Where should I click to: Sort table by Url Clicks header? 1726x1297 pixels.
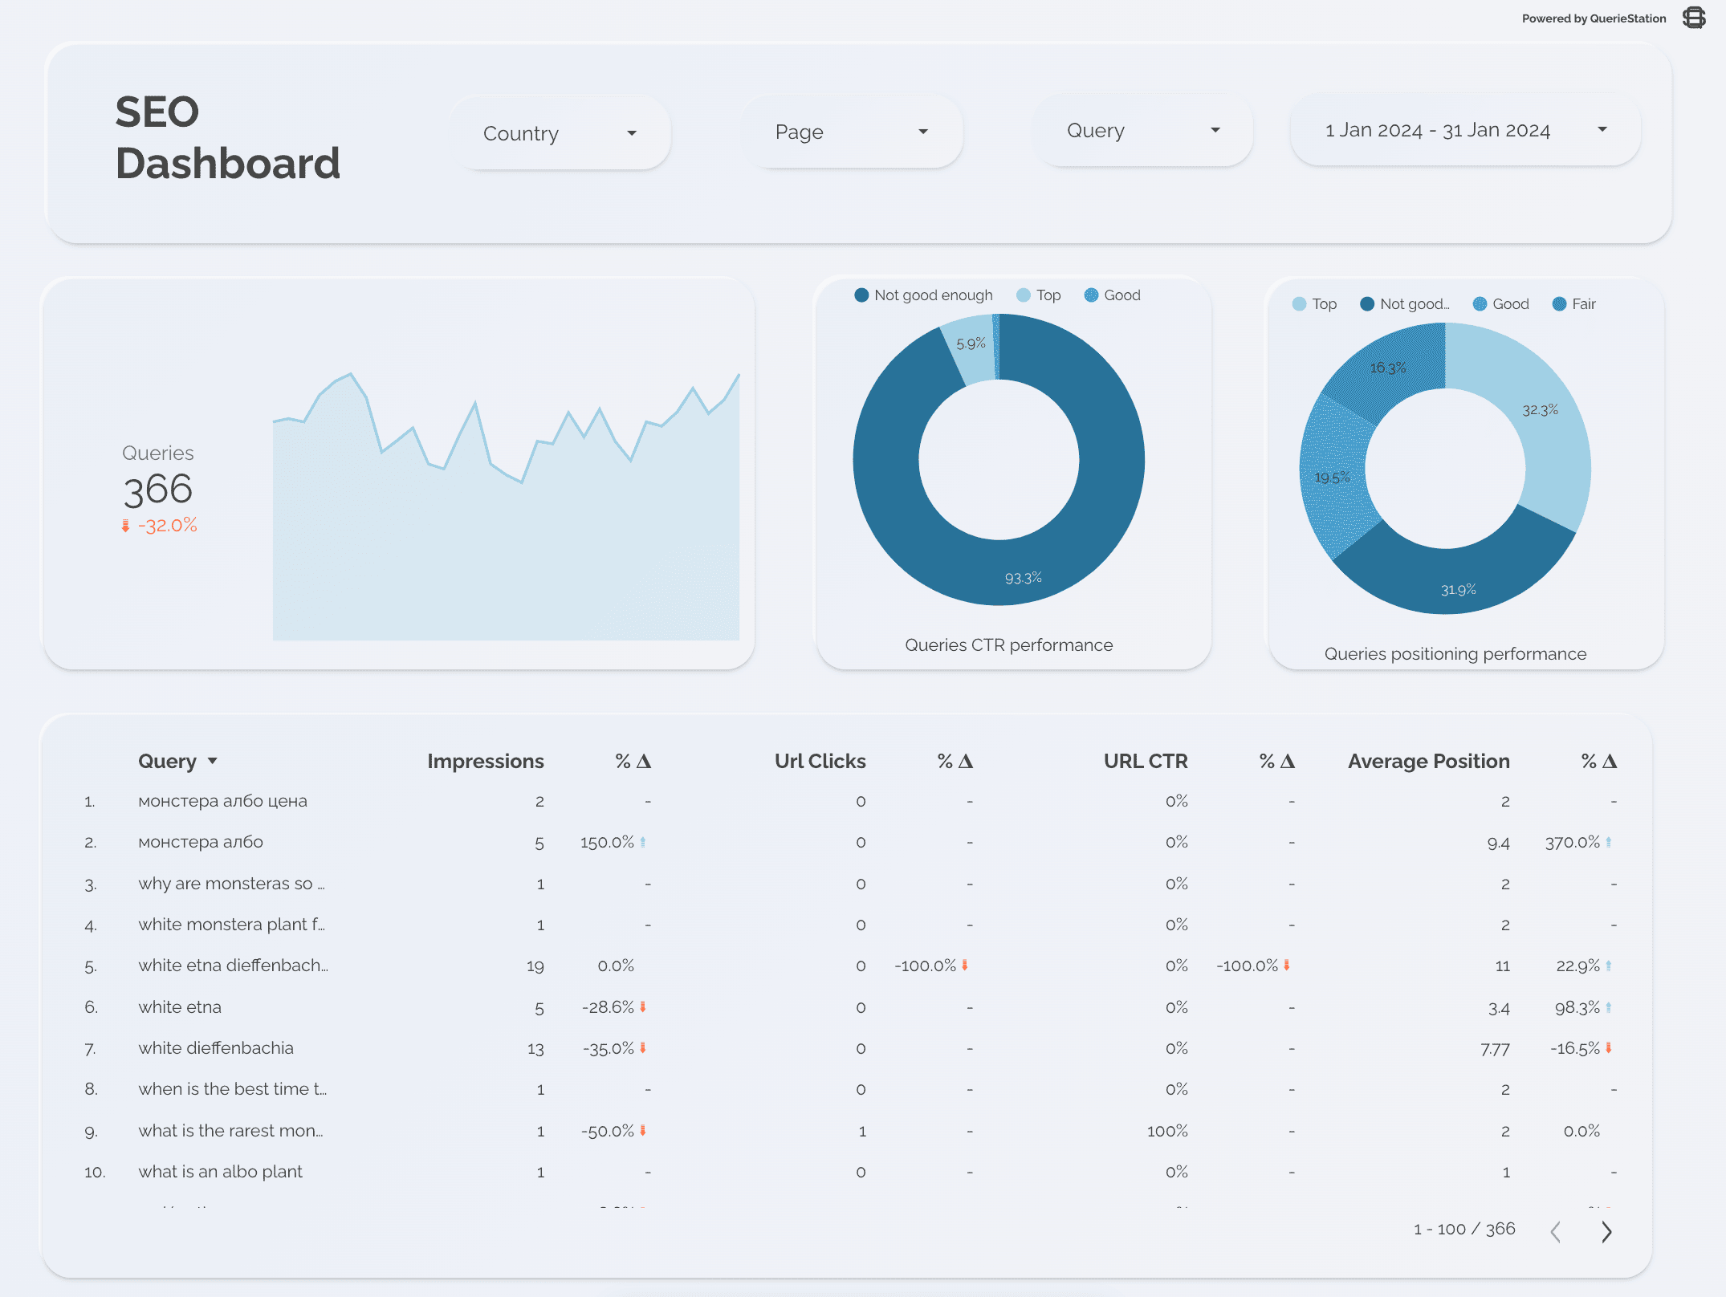820,761
